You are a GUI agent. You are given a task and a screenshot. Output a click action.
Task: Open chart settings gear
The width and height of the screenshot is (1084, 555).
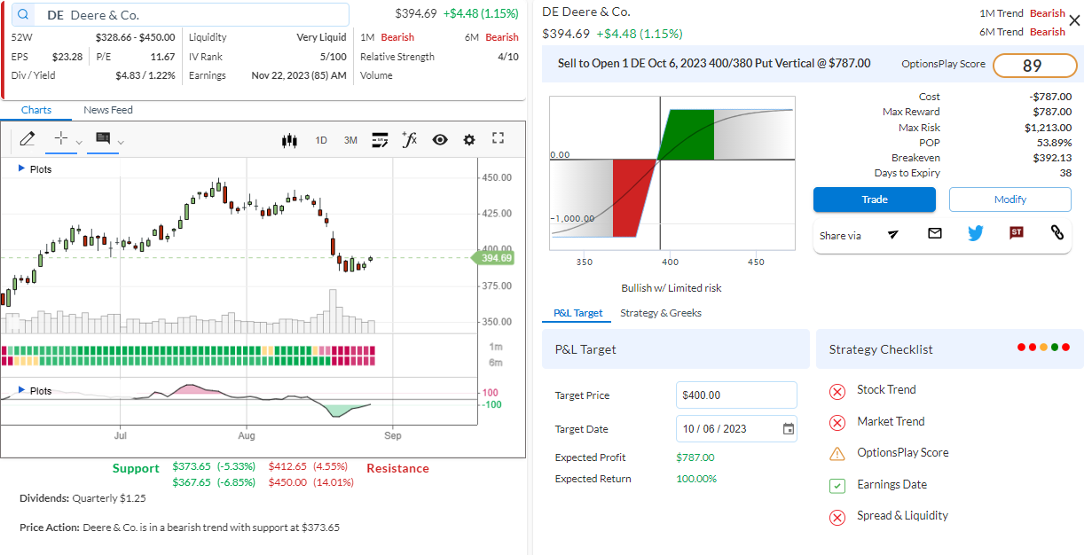pos(469,140)
